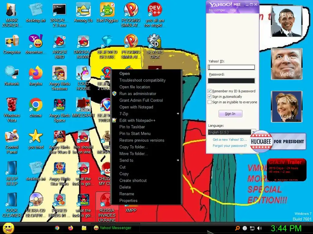This screenshot has height=234, width=313.
Task: Select the Yahoo 'doesntwo...' desktop icon
Action: coord(35,44)
